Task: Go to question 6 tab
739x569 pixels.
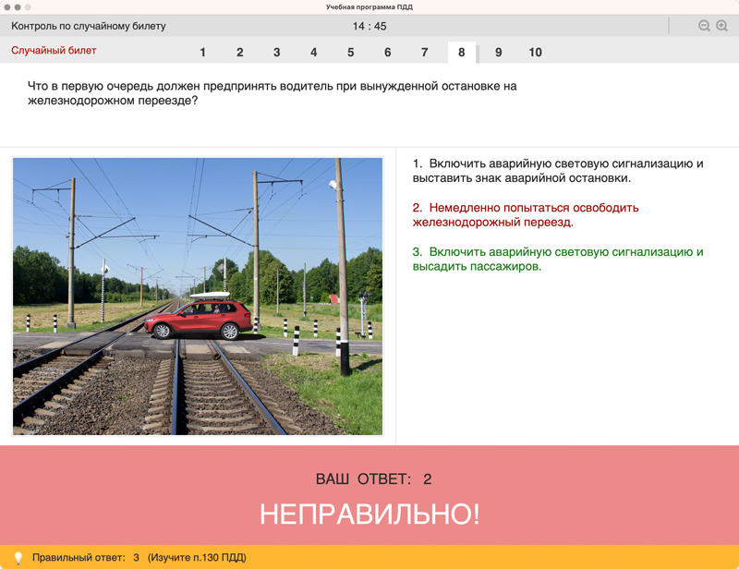Action: 387,53
